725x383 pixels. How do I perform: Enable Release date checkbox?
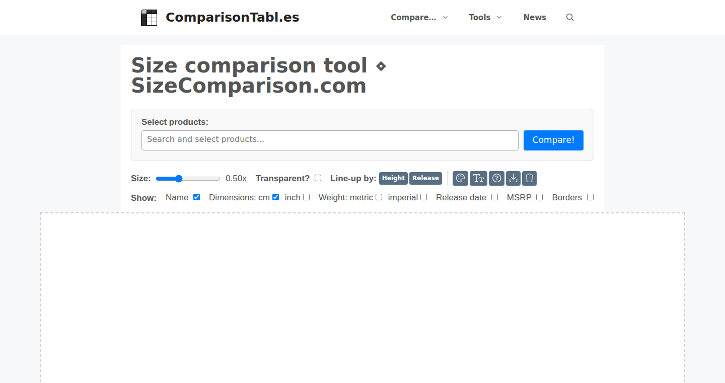495,197
